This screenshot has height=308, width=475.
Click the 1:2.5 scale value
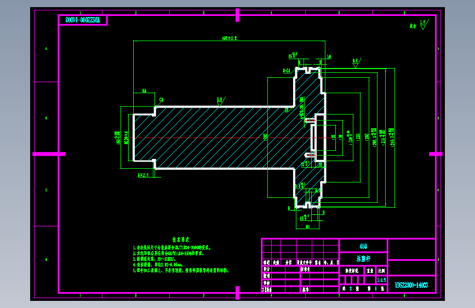coord(381,280)
